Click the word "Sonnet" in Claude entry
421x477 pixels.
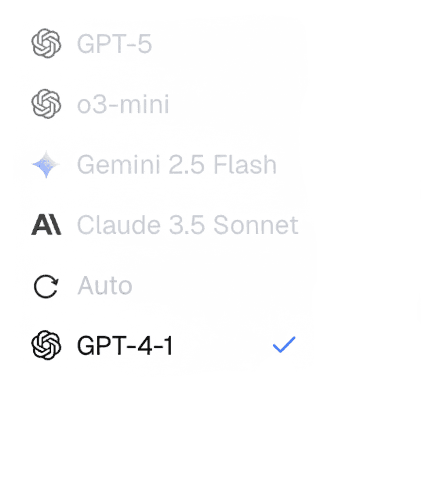pos(256,225)
